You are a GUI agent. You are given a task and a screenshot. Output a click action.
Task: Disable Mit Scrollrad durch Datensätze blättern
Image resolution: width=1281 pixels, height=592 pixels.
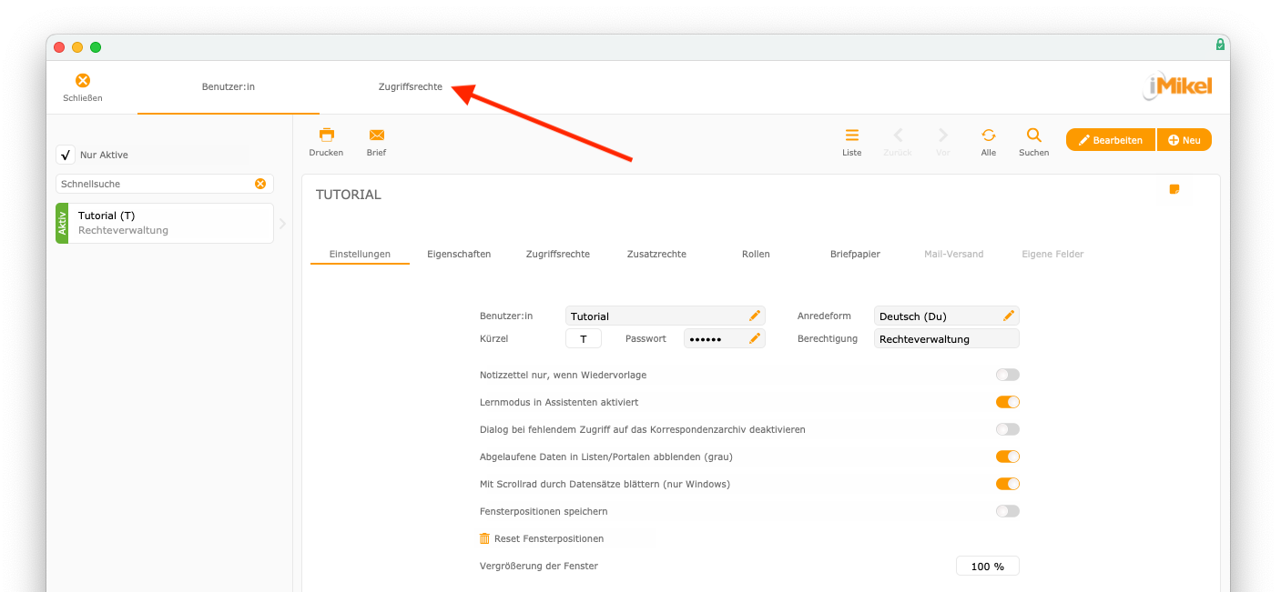[x=1007, y=484]
